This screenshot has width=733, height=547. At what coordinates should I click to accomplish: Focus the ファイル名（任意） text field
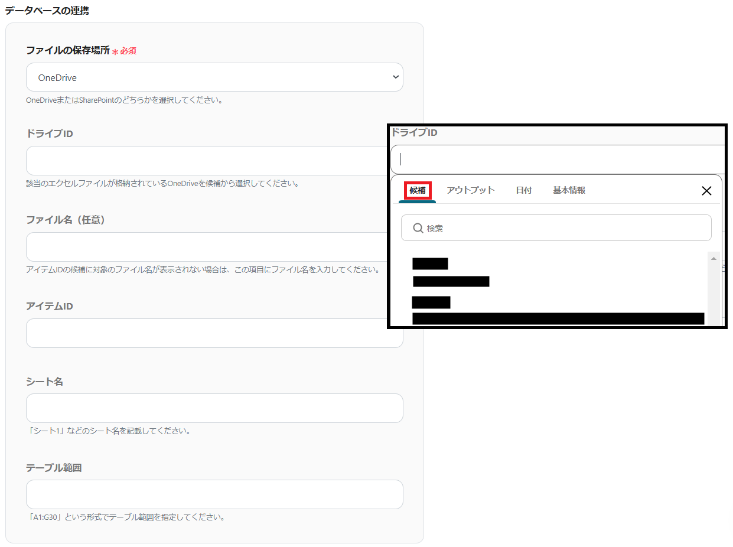[x=207, y=247]
